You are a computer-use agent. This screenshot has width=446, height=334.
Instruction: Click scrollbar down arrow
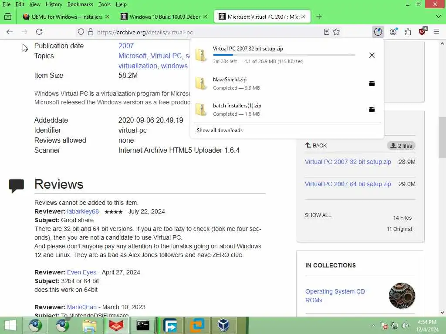tap(442, 313)
